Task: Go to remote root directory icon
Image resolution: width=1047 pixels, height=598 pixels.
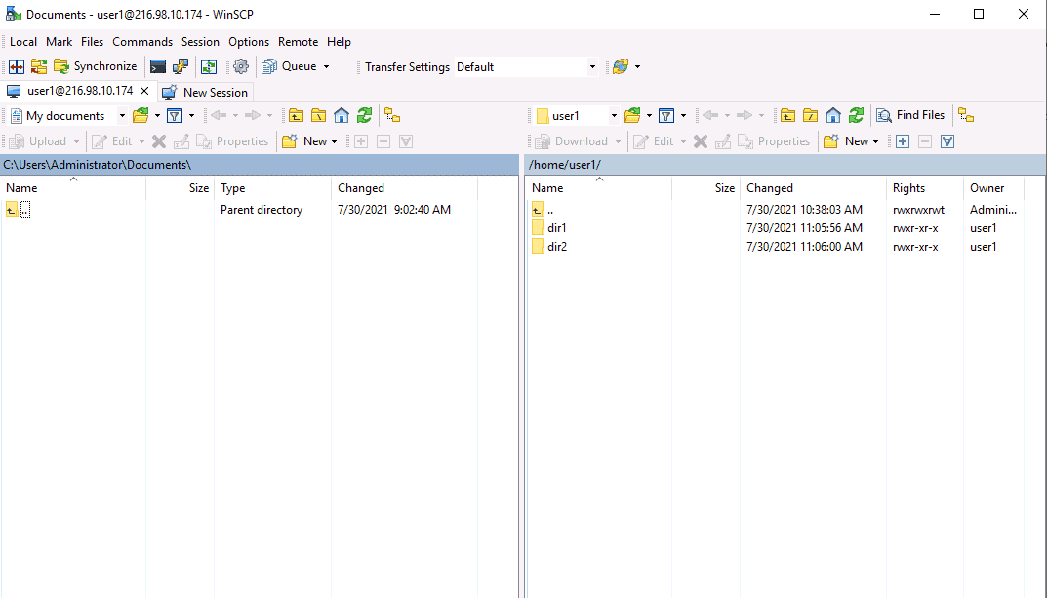Action: pyautogui.click(x=811, y=116)
